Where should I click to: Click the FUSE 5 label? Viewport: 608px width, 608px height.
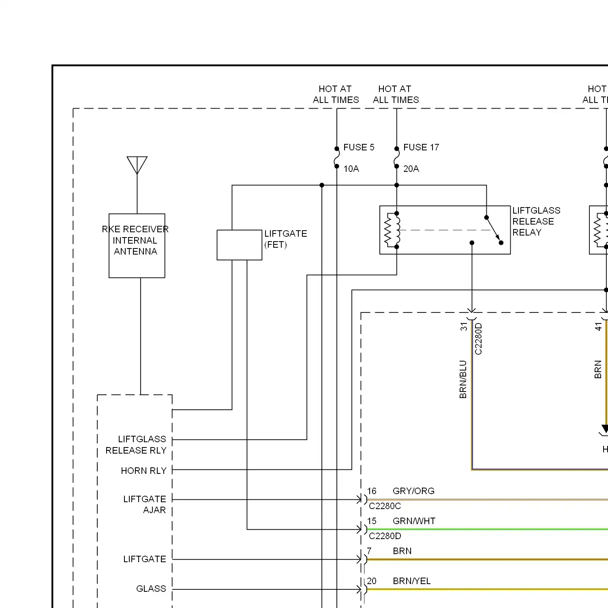point(359,147)
